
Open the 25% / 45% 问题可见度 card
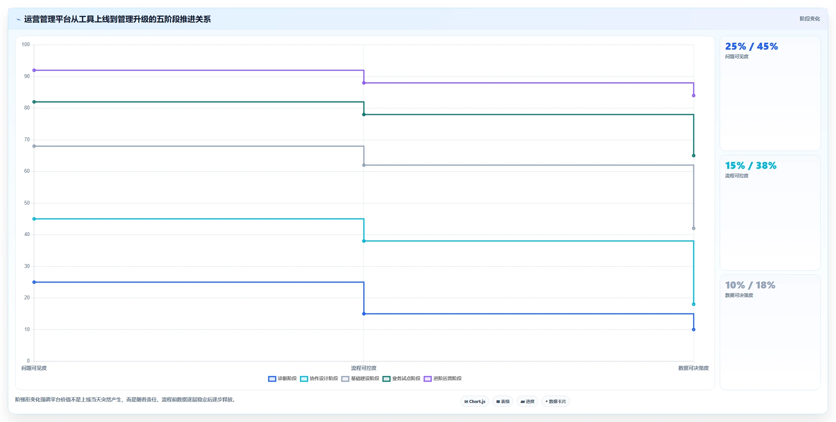(x=770, y=94)
